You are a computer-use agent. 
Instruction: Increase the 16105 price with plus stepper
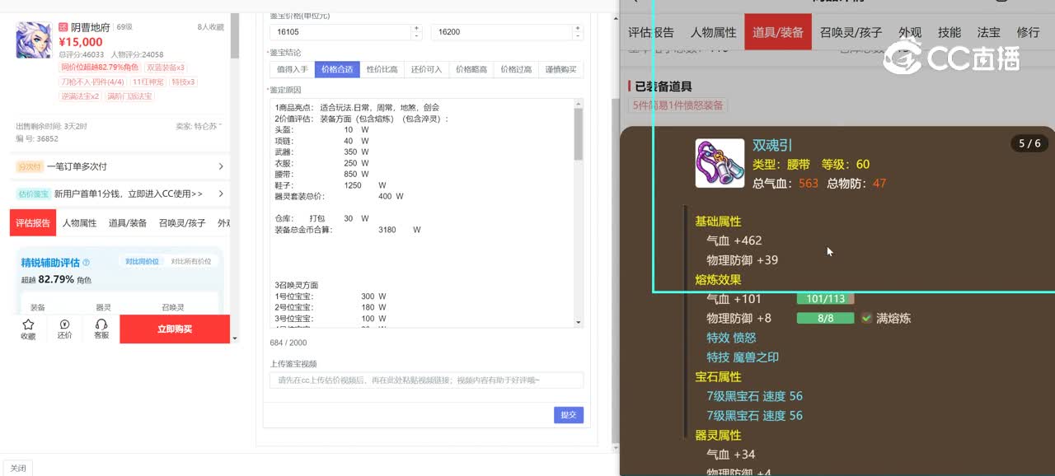pyautogui.click(x=416, y=29)
